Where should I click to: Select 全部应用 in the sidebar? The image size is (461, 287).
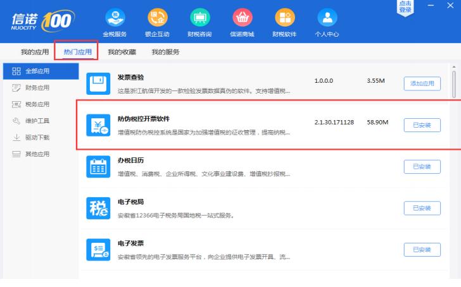(x=41, y=71)
